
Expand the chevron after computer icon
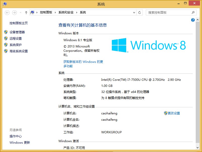click(x=37, y=13)
